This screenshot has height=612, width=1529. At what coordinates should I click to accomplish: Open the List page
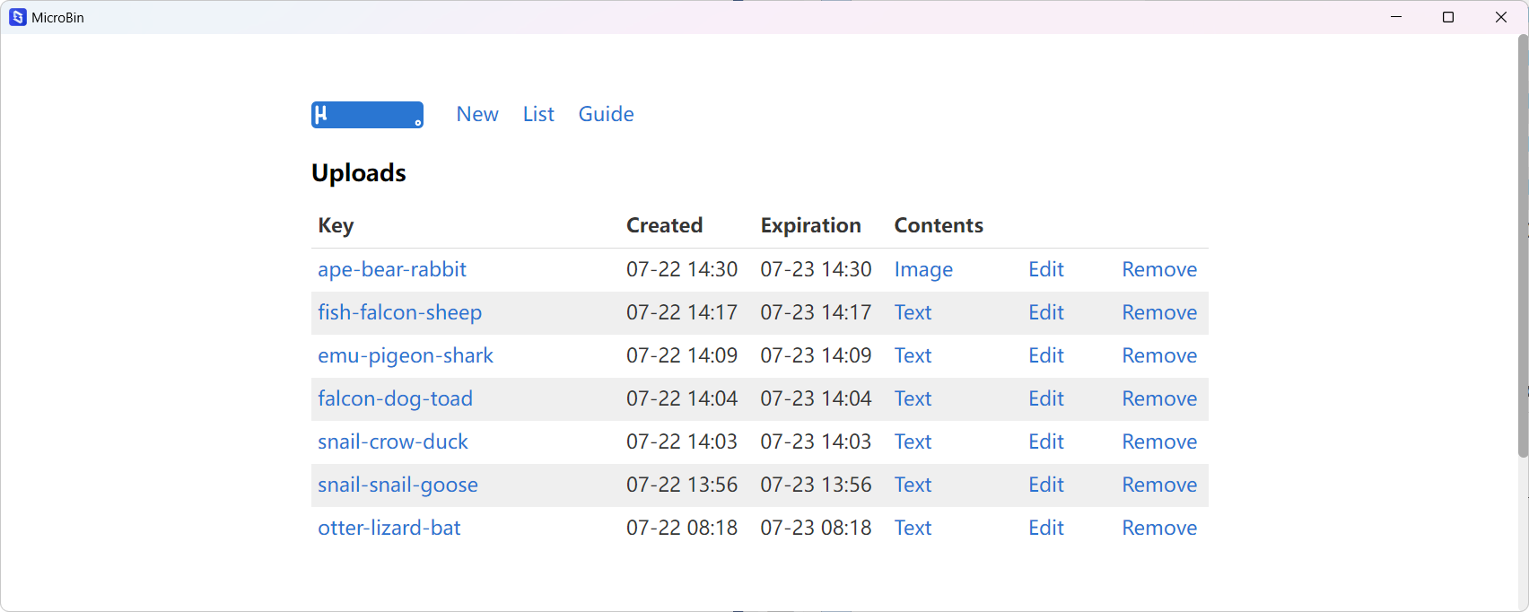click(x=538, y=114)
